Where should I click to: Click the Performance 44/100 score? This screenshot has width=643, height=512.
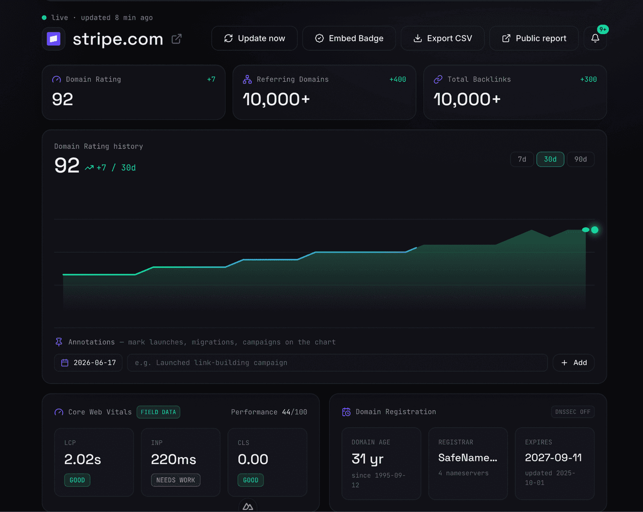(269, 412)
